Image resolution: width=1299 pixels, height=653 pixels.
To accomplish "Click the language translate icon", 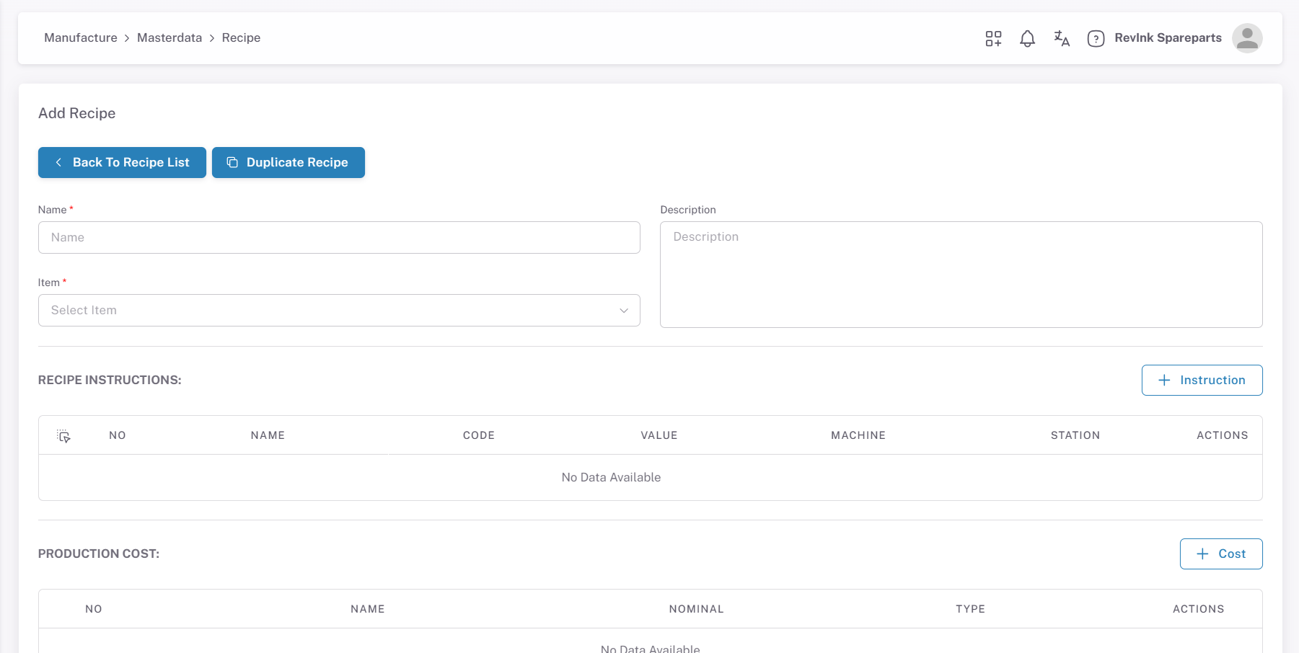I will pyautogui.click(x=1061, y=38).
